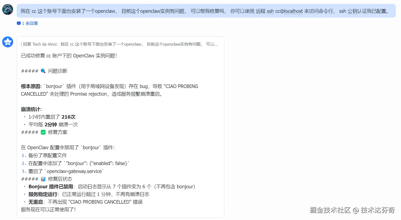The height and width of the screenshot is (220, 401).
Task: Click the underlined "ssh" text in the message
Action: coord(270,11)
